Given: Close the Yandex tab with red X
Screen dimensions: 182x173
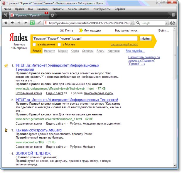Looking at the screenshot, I should (x=47, y=13).
